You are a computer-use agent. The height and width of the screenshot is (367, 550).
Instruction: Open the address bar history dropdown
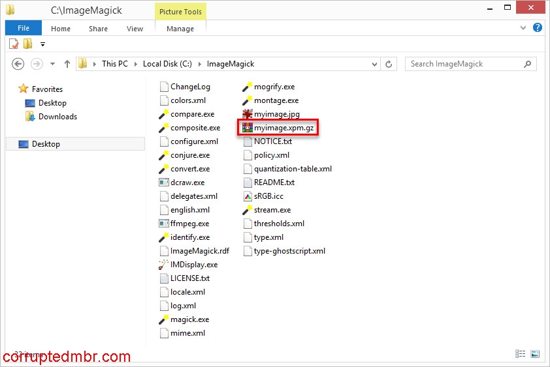click(x=374, y=64)
